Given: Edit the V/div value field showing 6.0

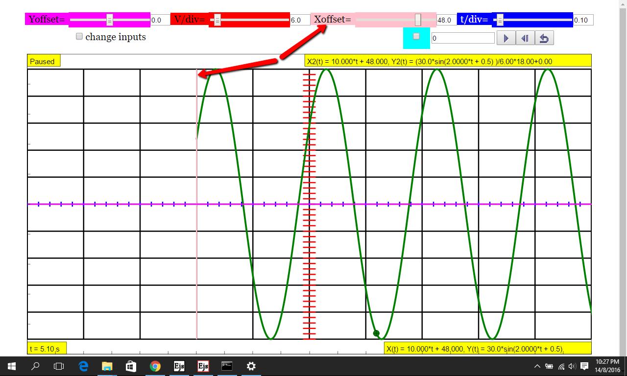Looking at the screenshot, I should (x=300, y=20).
